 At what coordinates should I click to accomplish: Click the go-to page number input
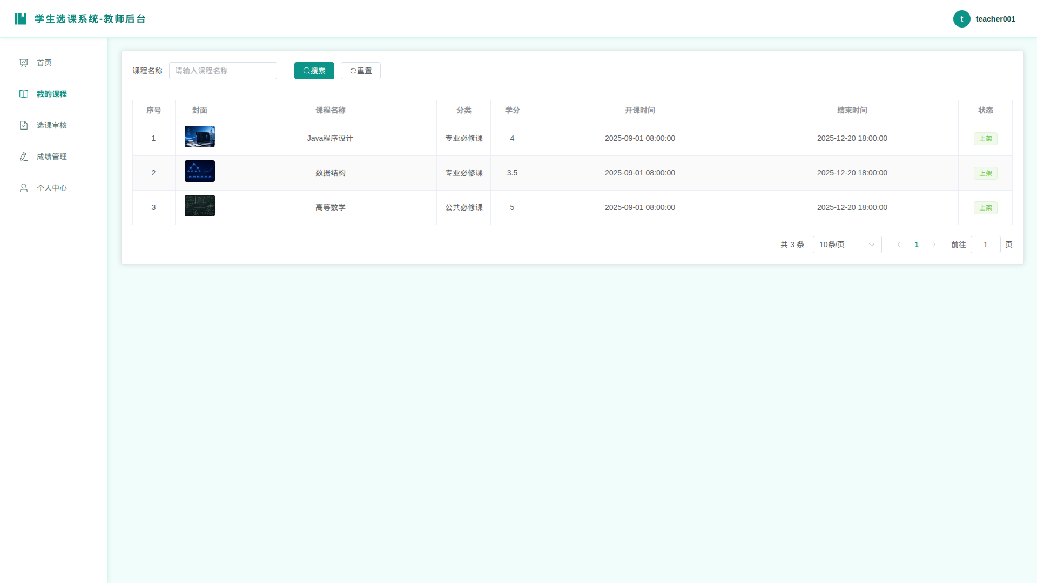point(986,245)
